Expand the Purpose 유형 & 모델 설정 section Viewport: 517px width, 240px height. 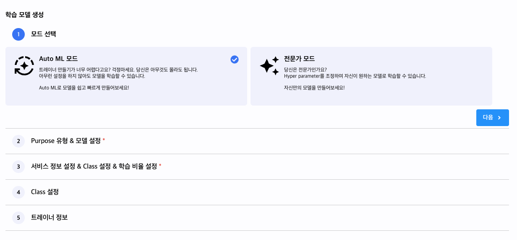pyautogui.click(x=257, y=141)
